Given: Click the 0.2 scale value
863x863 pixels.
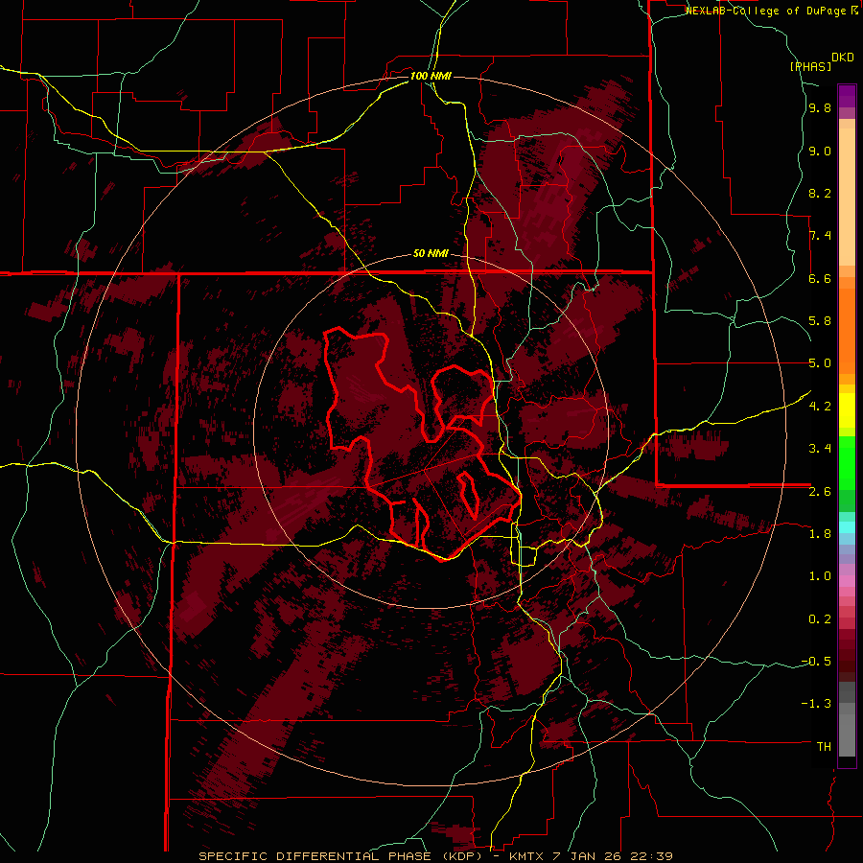Looking at the screenshot, I should (x=820, y=619).
